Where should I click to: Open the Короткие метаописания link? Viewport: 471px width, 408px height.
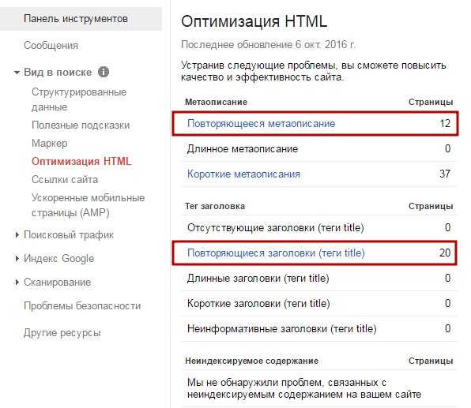tap(243, 174)
